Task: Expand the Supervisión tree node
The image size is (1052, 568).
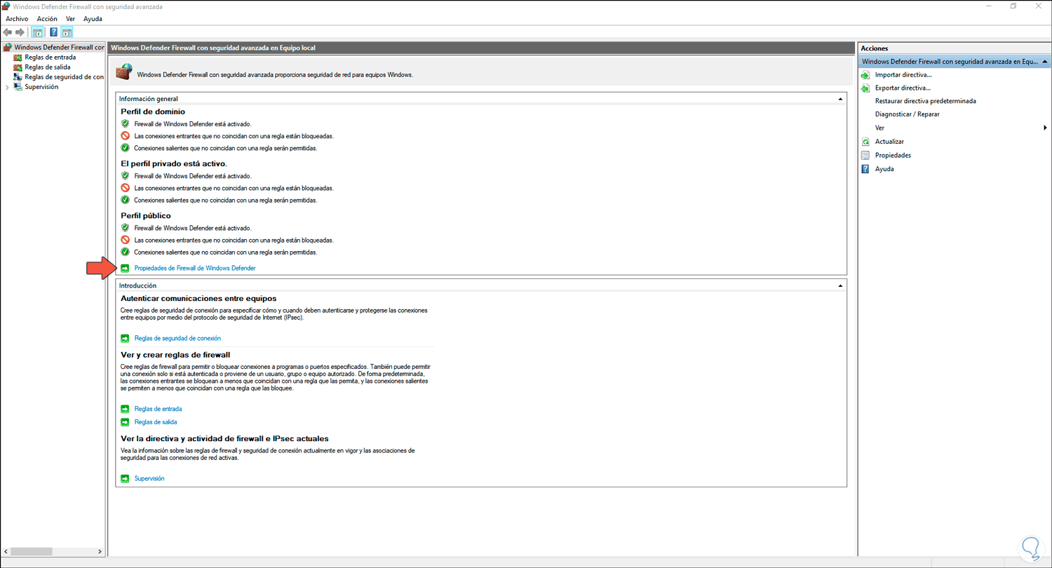Action: coord(7,87)
